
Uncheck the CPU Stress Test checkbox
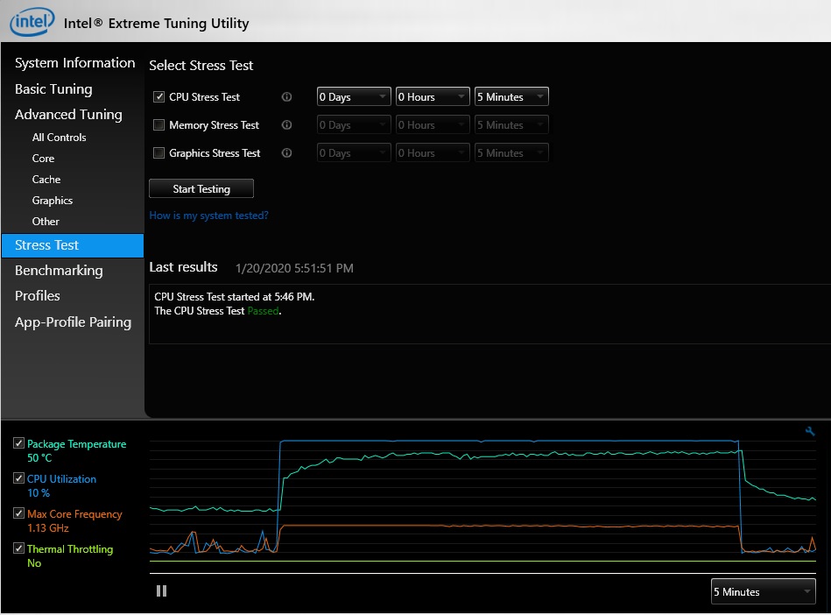(158, 97)
